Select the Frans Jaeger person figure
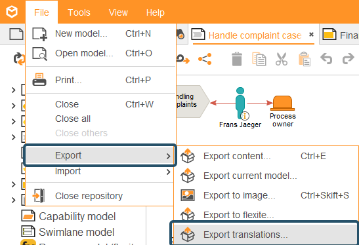Screen dimensions: 359x245 point(240,103)
